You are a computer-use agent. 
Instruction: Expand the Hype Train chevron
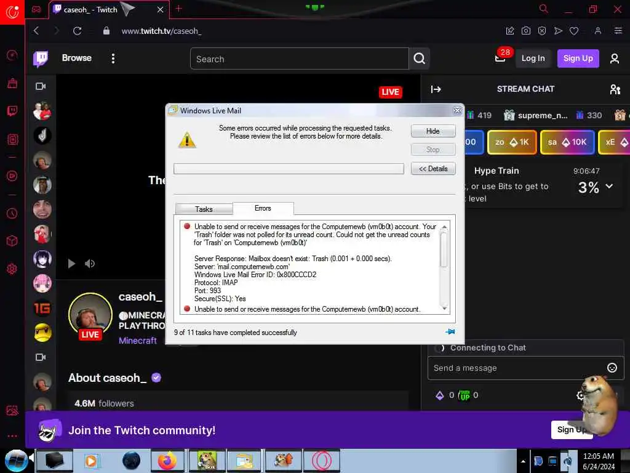[610, 186]
